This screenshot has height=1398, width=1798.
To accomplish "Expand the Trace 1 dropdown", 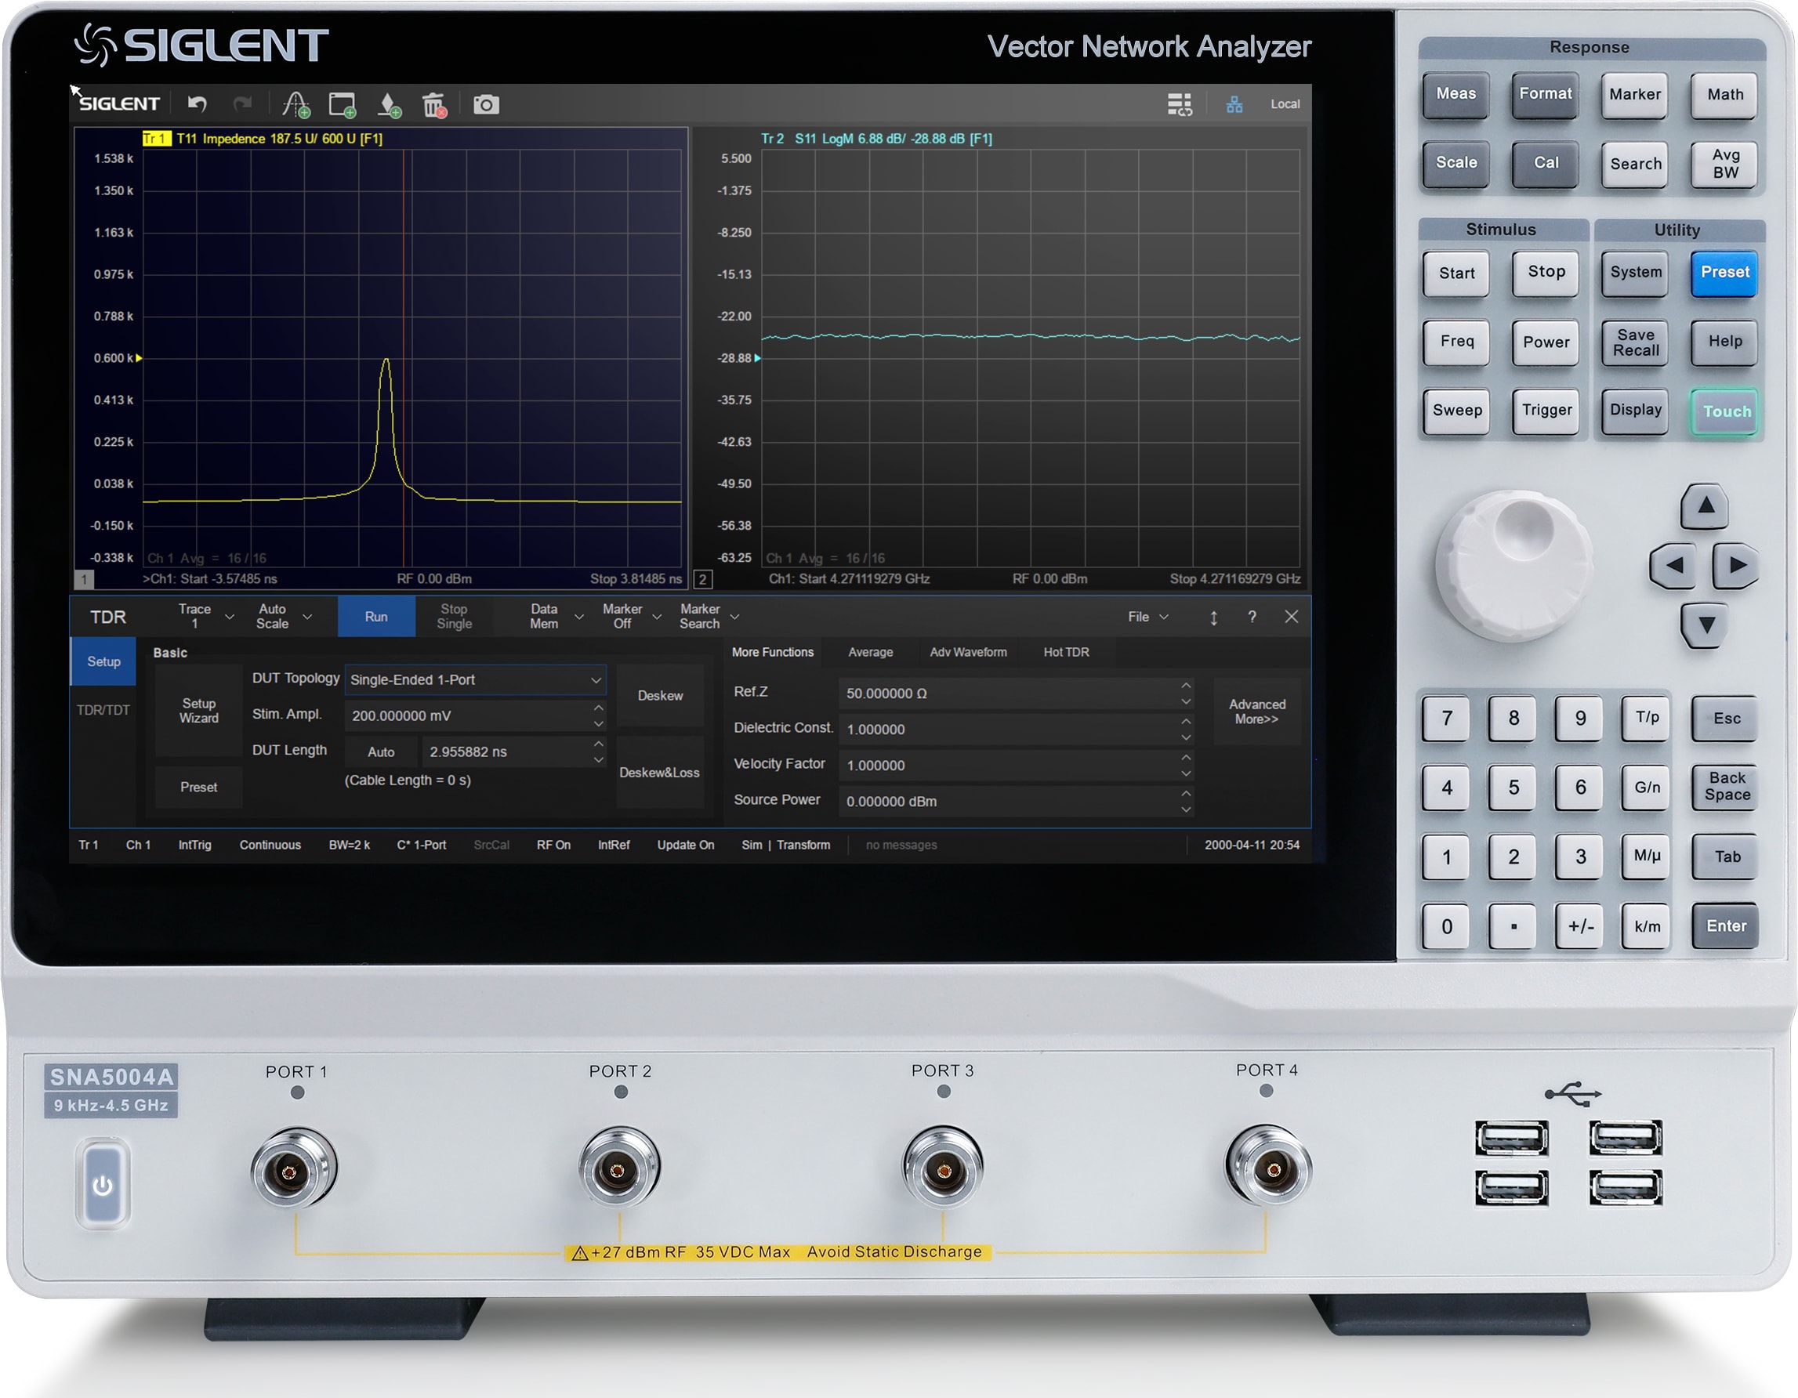I will [230, 617].
